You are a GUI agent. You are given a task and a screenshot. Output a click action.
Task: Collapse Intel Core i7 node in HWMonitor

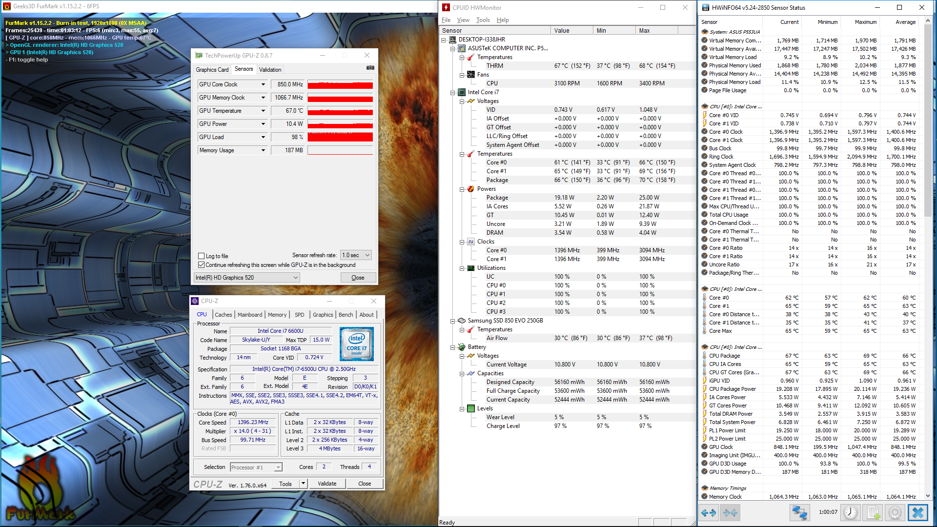[x=452, y=93]
